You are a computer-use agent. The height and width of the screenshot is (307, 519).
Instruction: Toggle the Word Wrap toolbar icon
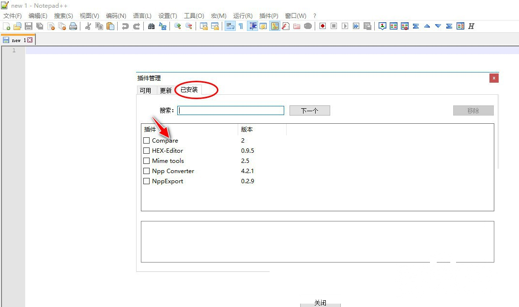(230, 26)
